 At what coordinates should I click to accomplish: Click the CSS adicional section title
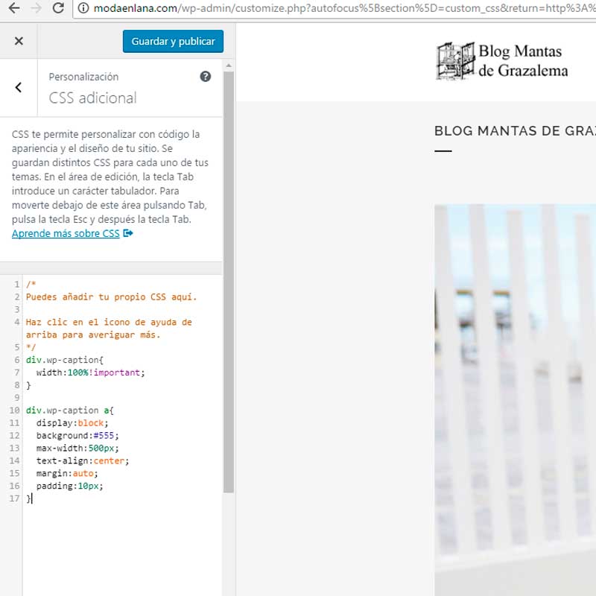(x=92, y=98)
